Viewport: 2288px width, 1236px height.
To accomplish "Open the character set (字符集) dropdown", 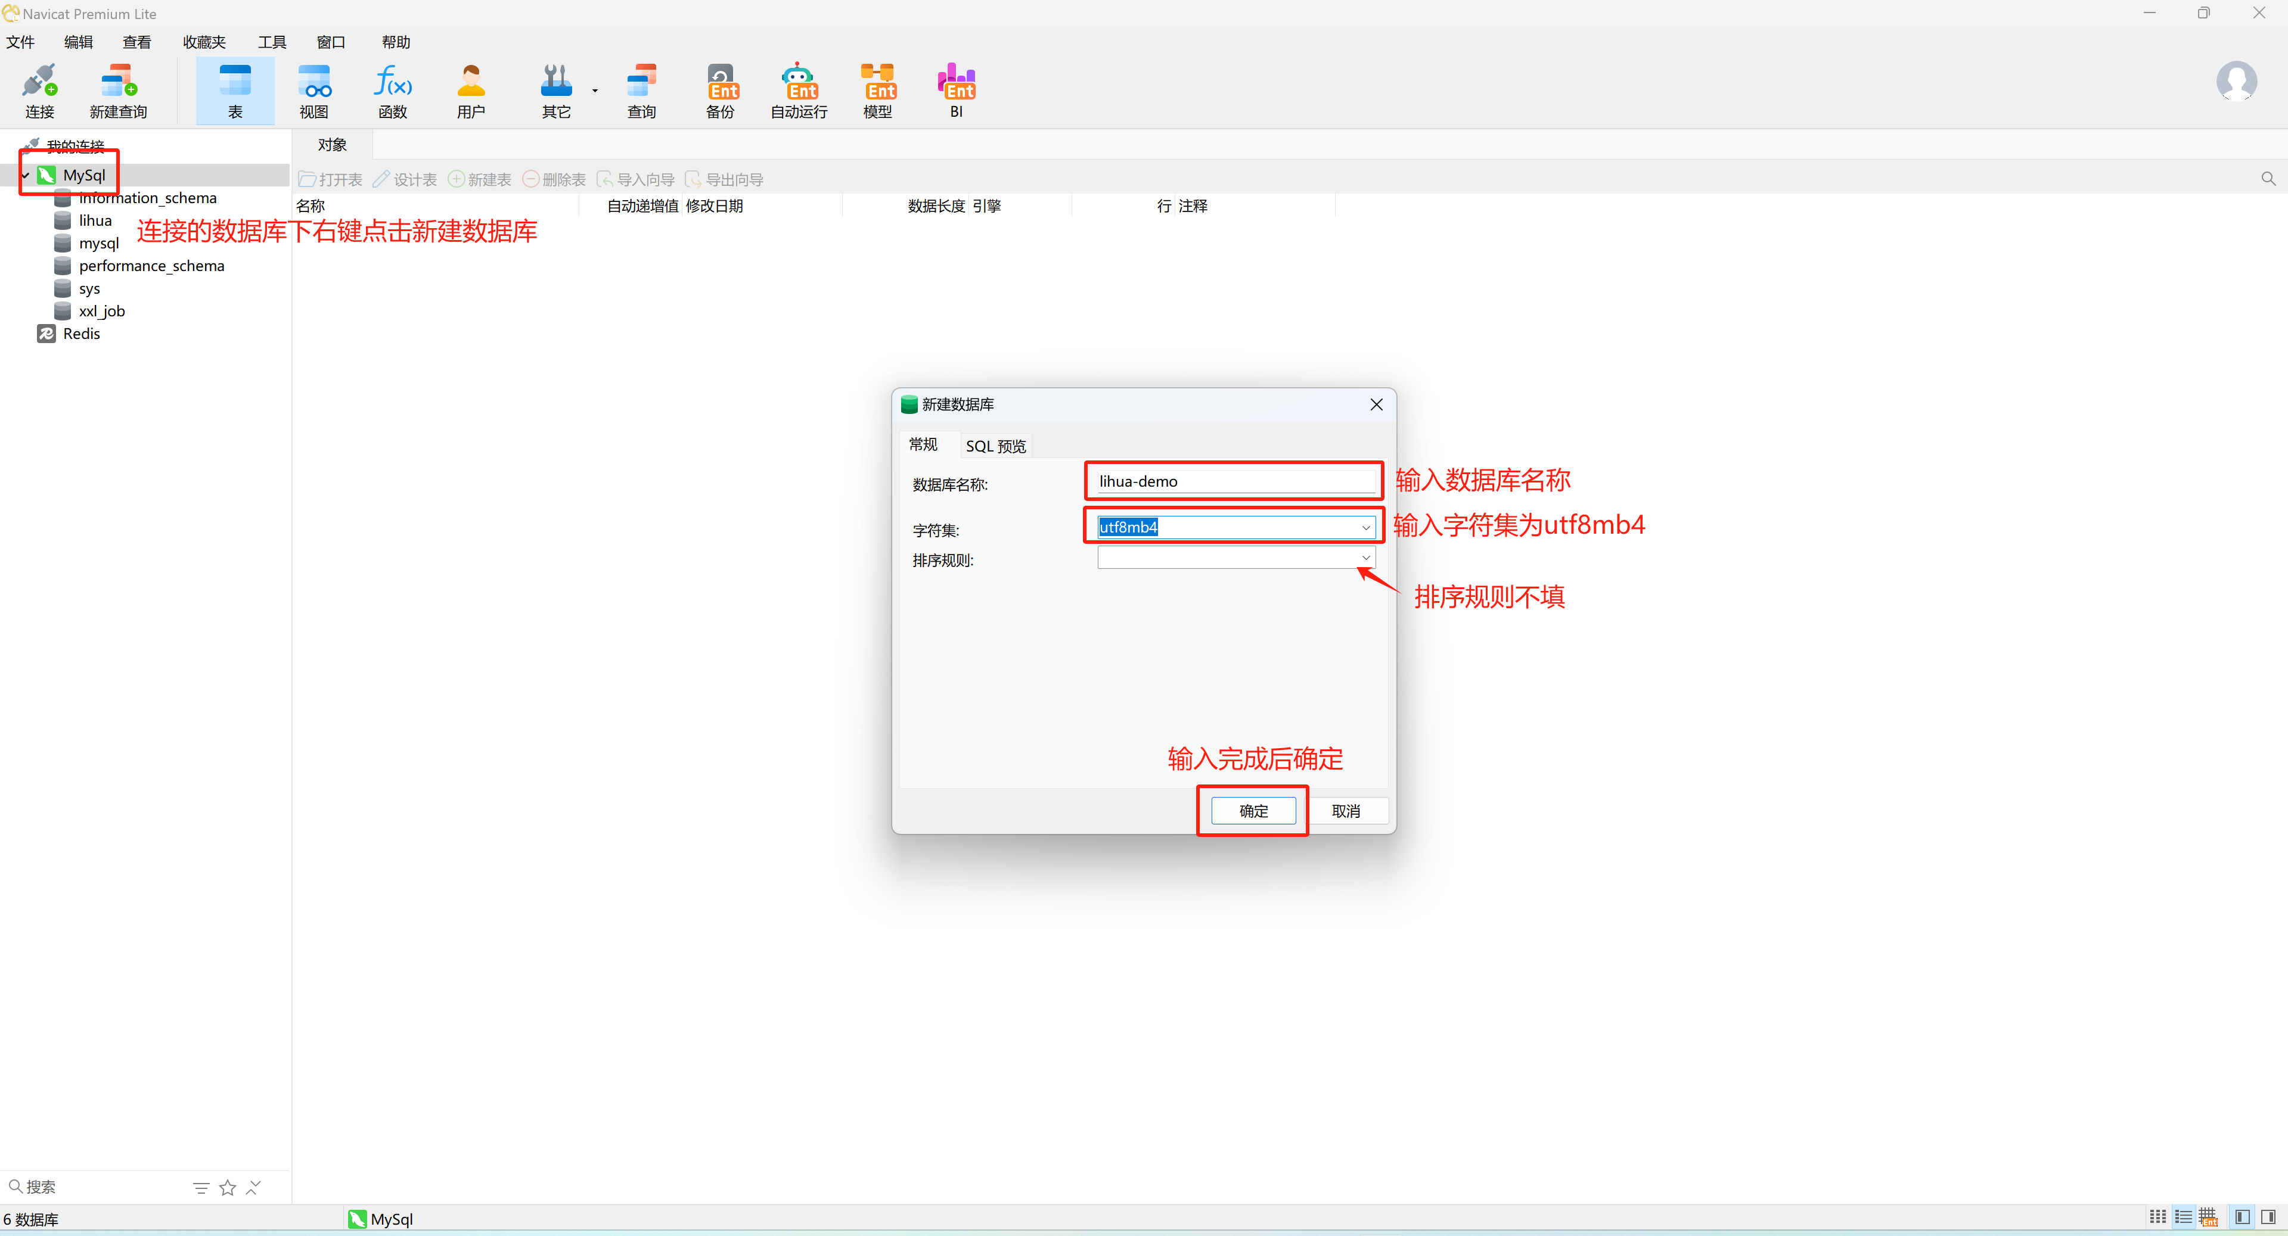I will [x=1365, y=527].
